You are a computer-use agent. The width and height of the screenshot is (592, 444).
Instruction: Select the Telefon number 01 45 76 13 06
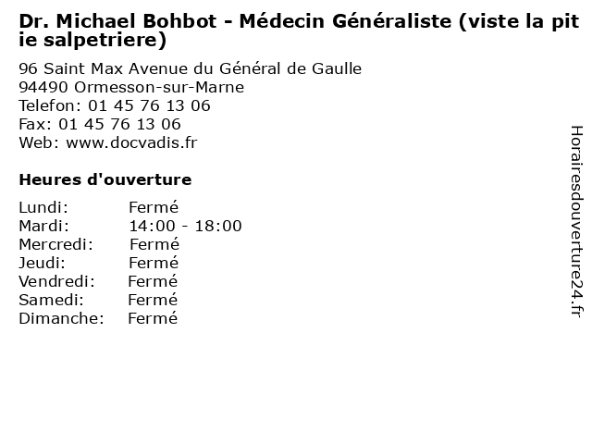click(149, 105)
